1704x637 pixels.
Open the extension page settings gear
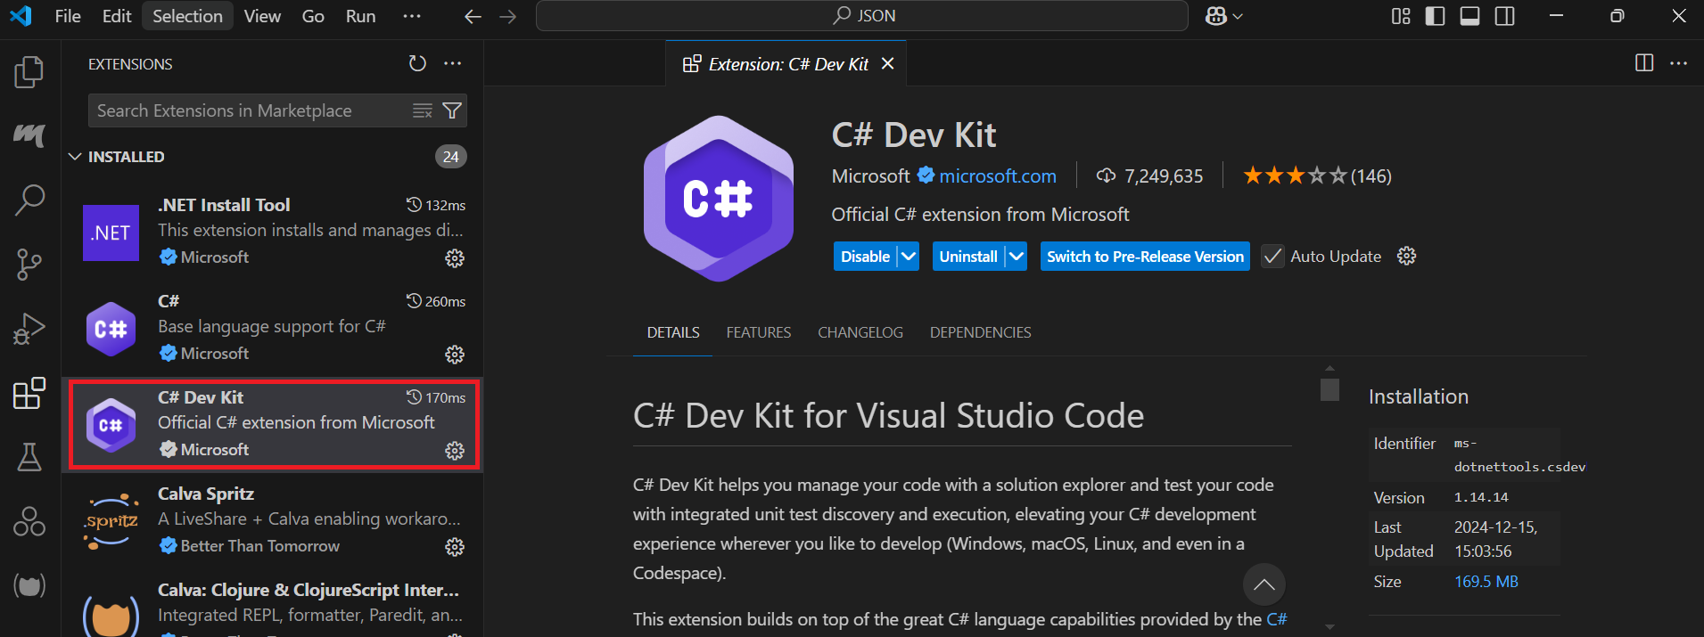pyautogui.click(x=1406, y=257)
